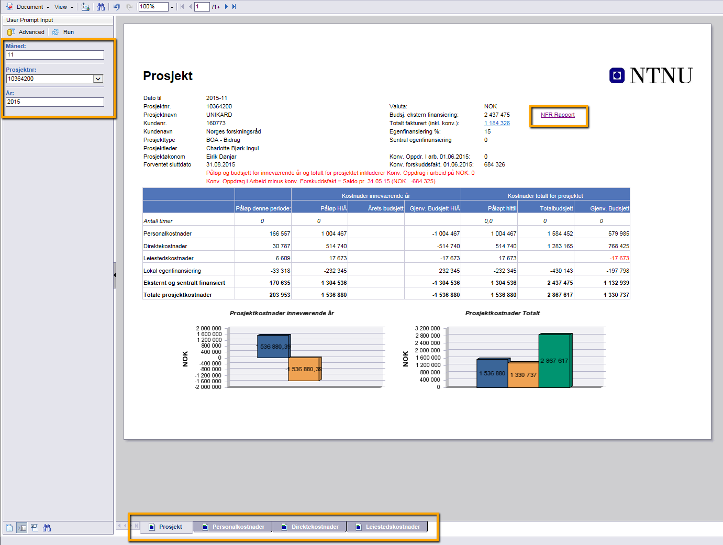Click the NTNU logo
The image size is (723, 545).
coord(651,76)
